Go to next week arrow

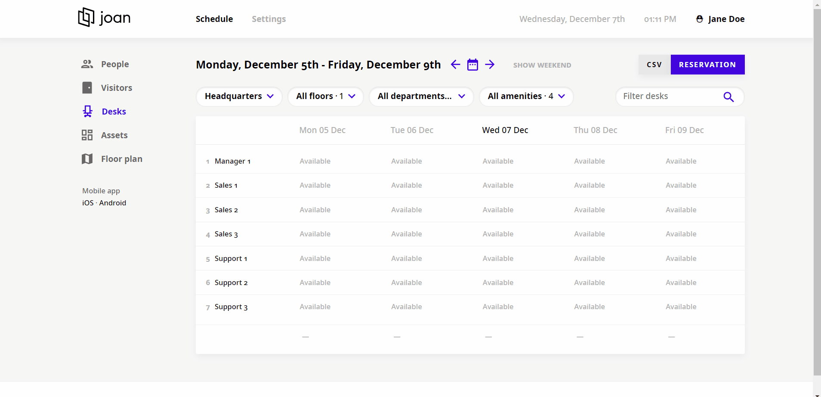coord(490,65)
